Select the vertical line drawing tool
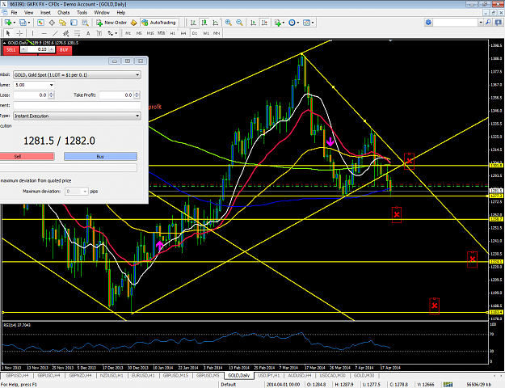The width and height of the screenshot is (505, 388). point(33,33)
